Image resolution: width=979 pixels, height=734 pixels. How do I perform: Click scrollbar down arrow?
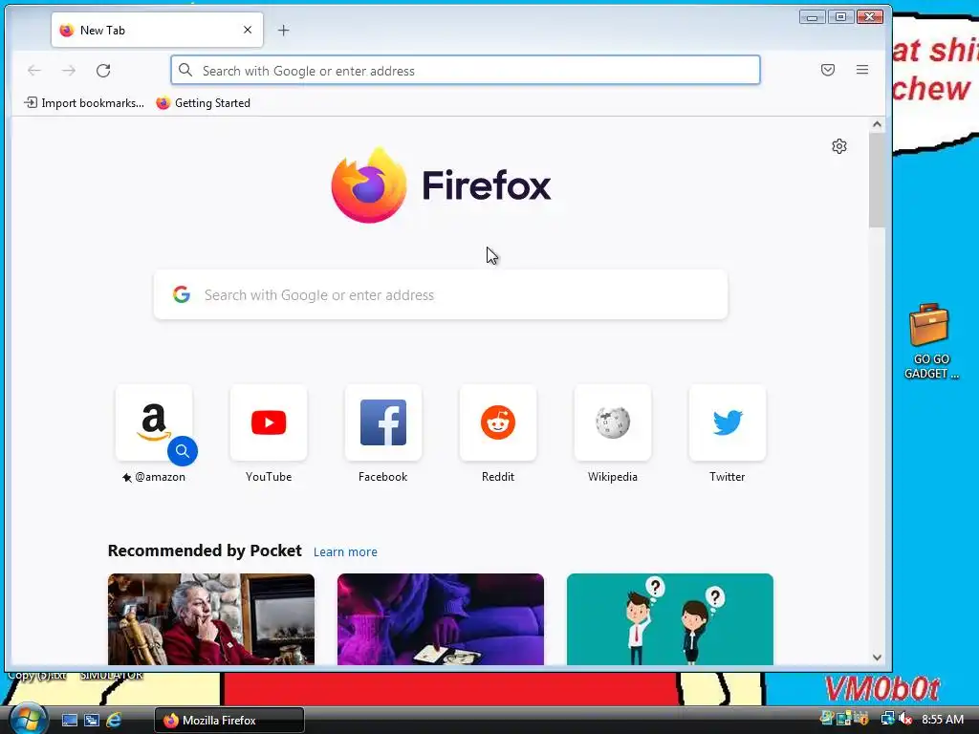[877, 658]
